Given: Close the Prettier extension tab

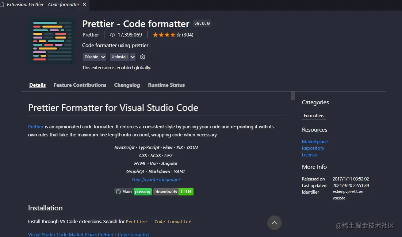Looking at the screenshot, I should (x=84, y=5).
